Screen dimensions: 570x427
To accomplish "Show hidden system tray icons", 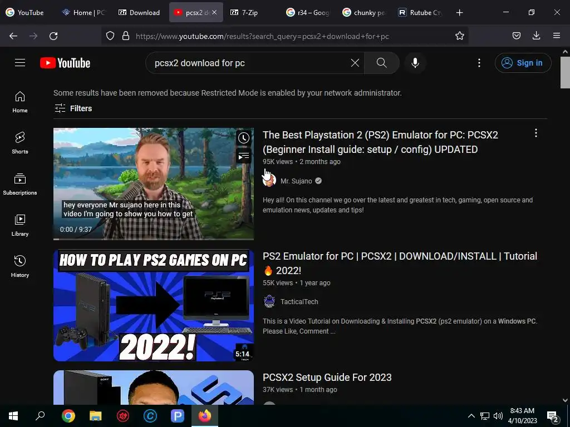I will point(471,416).
